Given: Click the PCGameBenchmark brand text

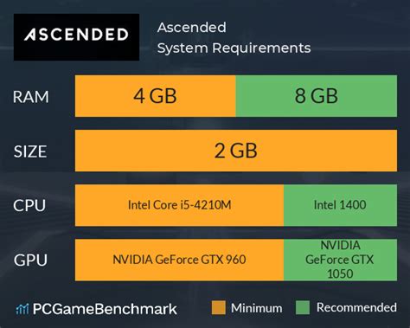Looking at the screenshot, I should tap(105, 309).
